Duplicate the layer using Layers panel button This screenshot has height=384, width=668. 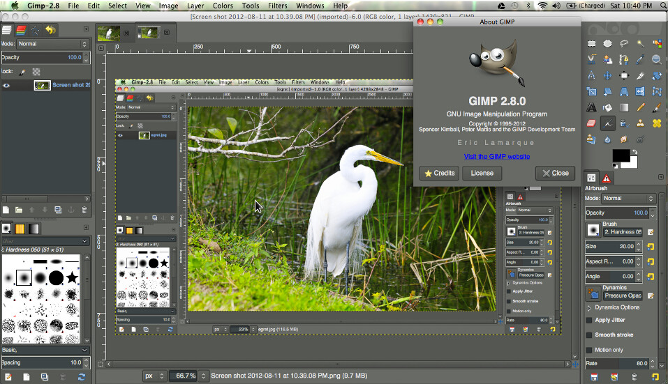point(58,210)
